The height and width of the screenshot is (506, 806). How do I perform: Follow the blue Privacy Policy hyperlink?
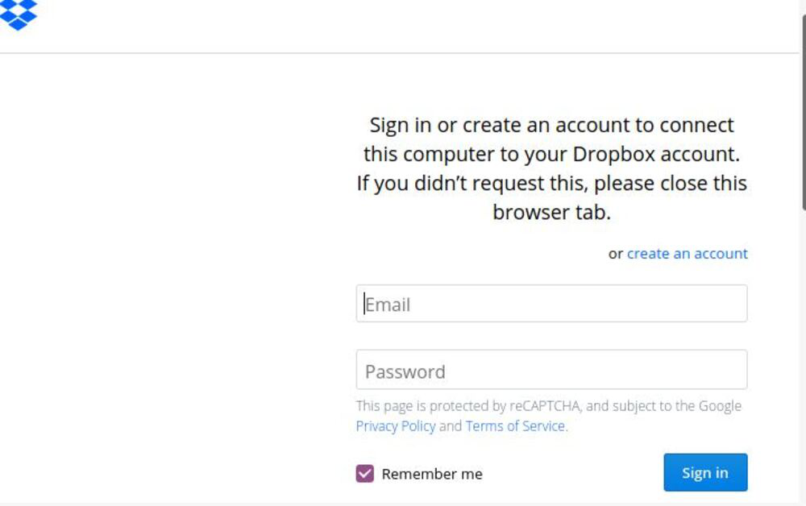[x=395, y=426]
